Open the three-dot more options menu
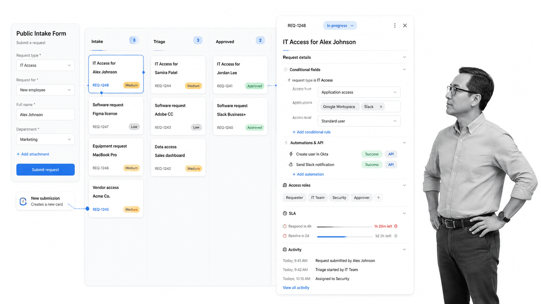The image size is (541, 304). point(394,26)
